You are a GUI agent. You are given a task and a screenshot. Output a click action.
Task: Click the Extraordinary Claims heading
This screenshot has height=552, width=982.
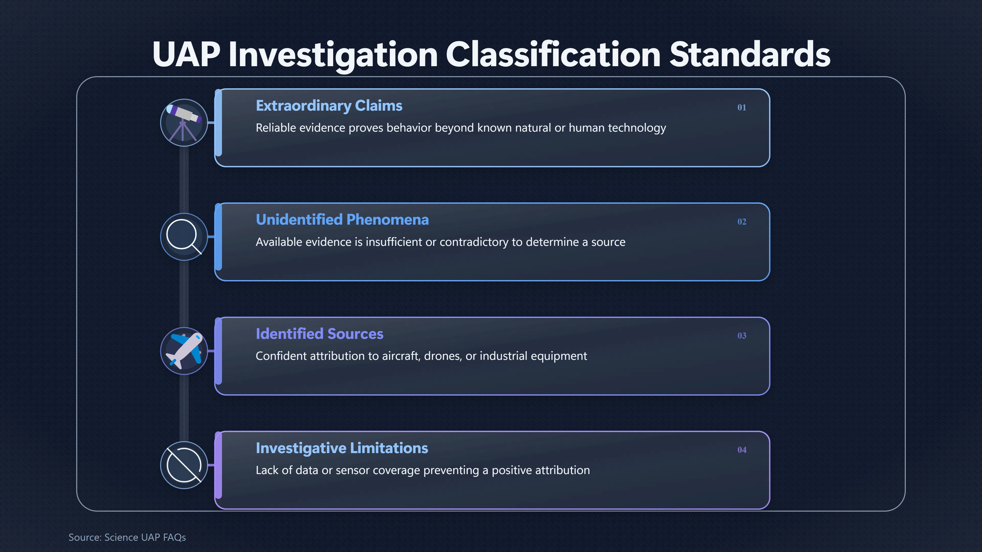329,106
